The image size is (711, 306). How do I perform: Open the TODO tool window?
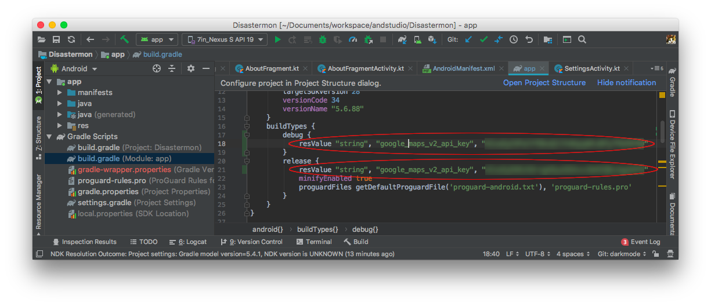(143, 242)
